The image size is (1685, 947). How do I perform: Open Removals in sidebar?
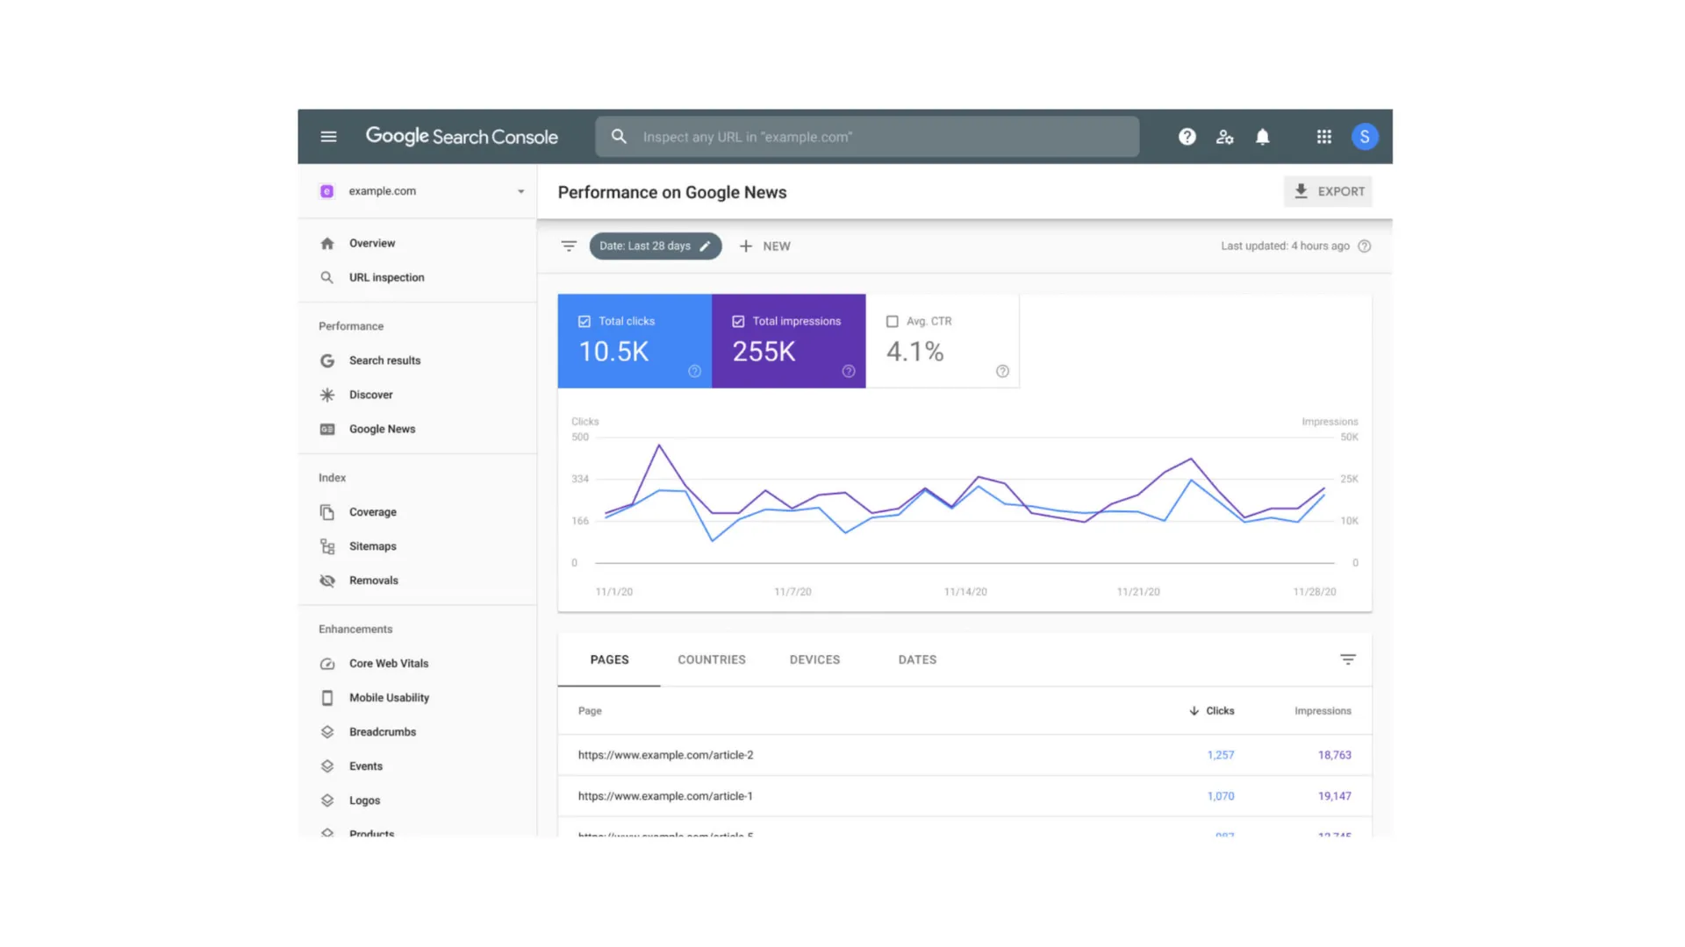(x=374, y=580)
